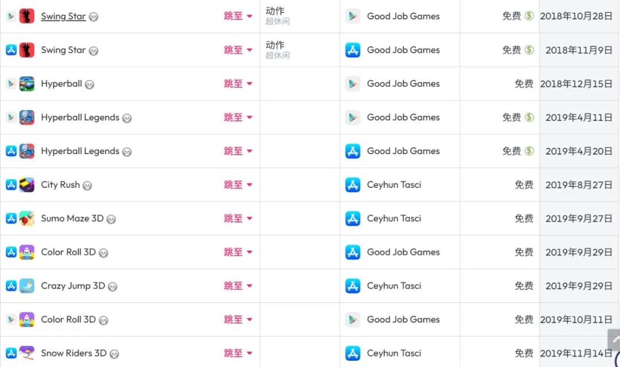Open the Hyperball app icon
The image size is (620, 367).
point(27,84)
